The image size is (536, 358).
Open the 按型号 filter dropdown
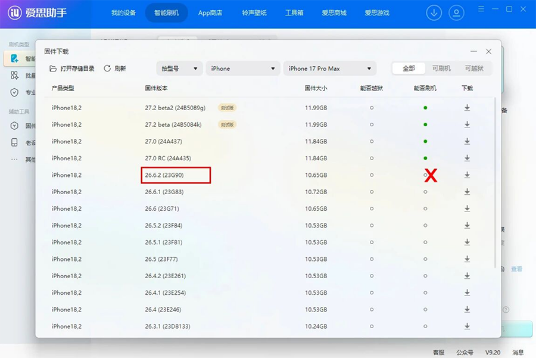179,69
